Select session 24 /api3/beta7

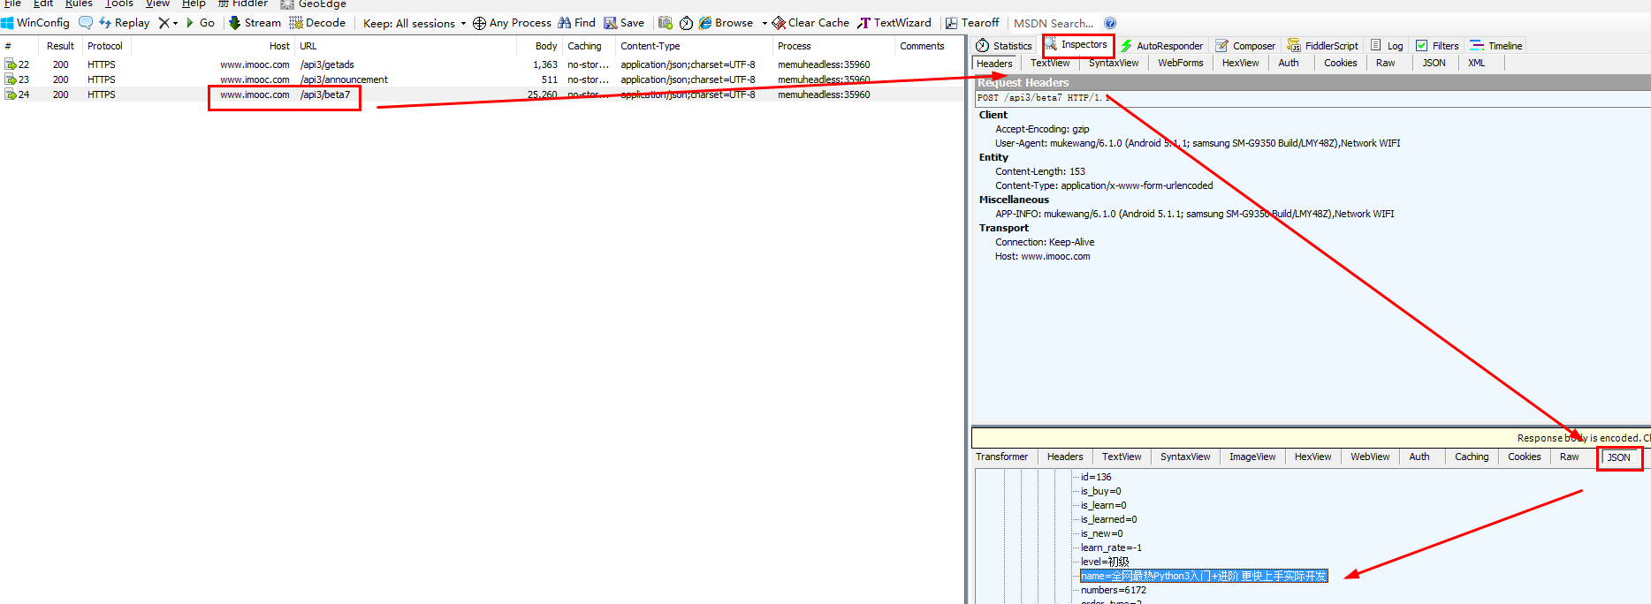click(x=483, y=94)
